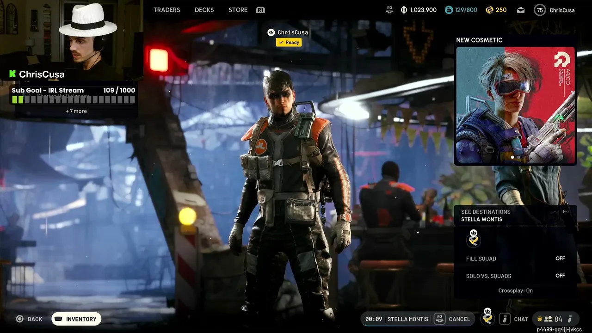
Task: Click the R3 controller icon in top bar
Action: click(x=389, y=10)
